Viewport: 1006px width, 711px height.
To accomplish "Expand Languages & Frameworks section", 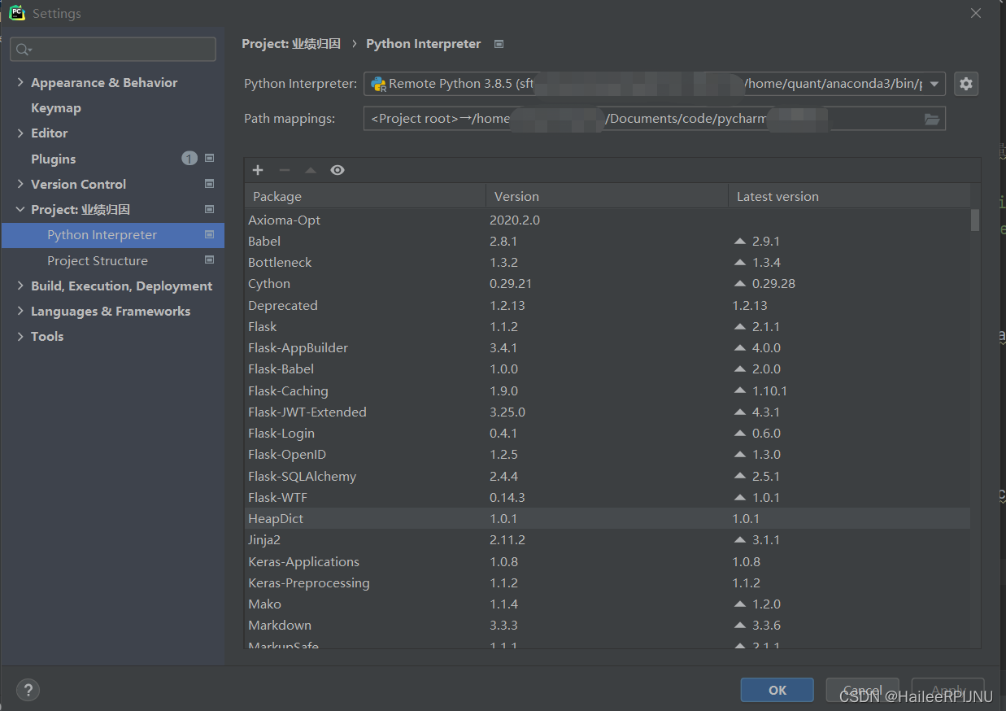I will point(20,311).
